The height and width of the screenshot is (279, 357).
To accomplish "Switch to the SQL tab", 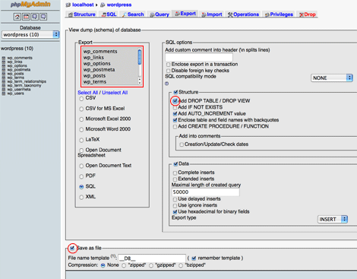I will [109, 14].
